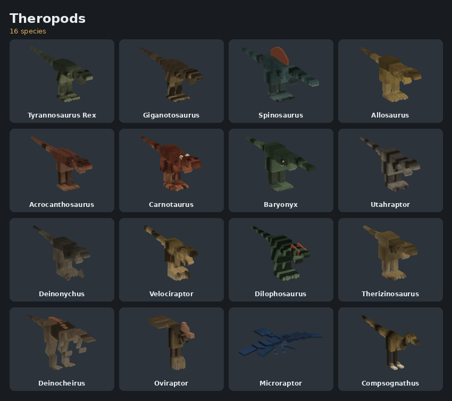
Task: Click the 'Velociraptor' name label
Action: click(171, 294)
